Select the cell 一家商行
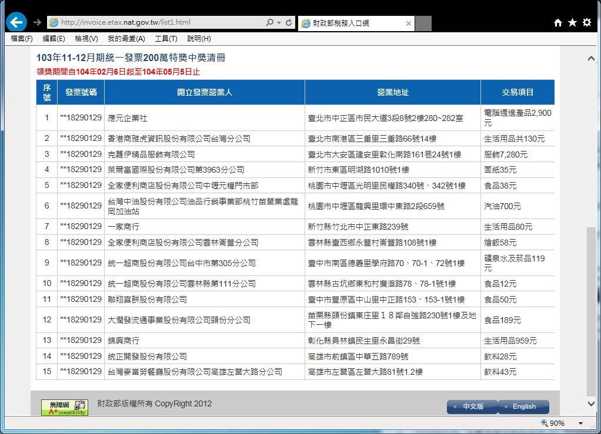 (205, 227)
